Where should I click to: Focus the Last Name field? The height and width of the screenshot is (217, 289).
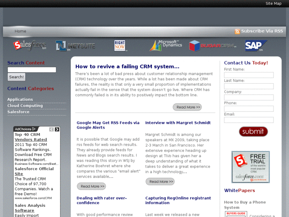249,86
